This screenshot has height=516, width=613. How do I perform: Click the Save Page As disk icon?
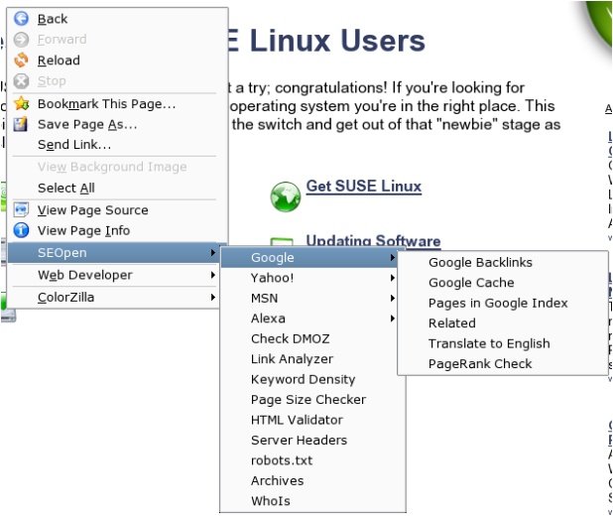tap(22, 125)
